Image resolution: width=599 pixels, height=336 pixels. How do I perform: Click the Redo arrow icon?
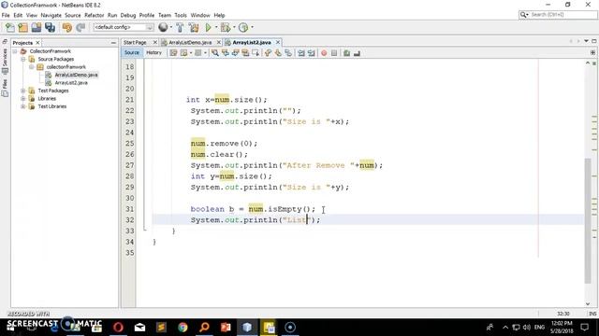pos(80,27)
